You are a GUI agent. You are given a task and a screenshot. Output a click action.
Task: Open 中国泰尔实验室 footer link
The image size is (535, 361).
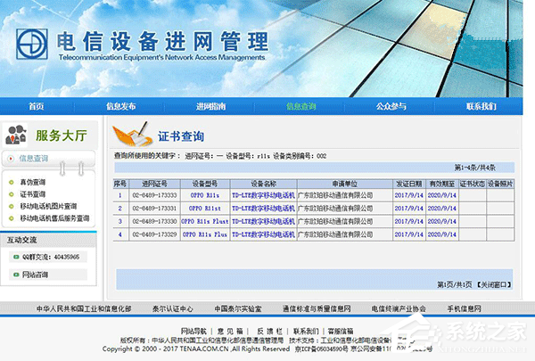pos(238,308)
